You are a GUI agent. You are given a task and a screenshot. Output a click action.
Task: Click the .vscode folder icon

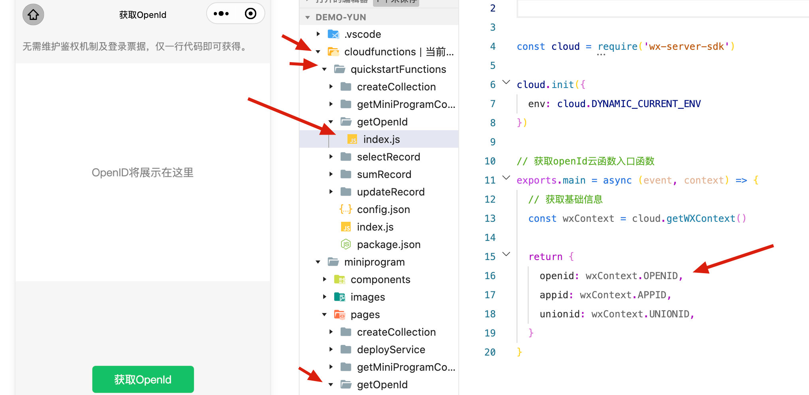tap(333, 34)
